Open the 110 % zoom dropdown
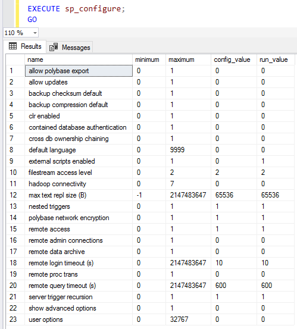This screenshot has height=329, width=297. coord(35,33)
